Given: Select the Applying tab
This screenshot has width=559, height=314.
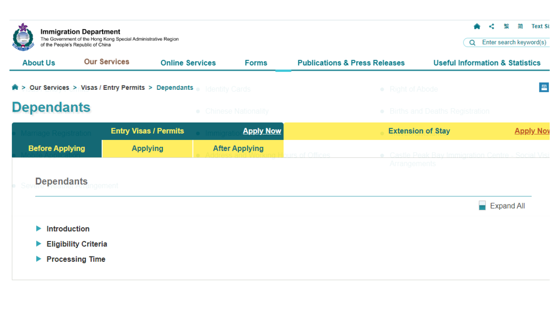Looking at the screenshot, I should point(148,149).
